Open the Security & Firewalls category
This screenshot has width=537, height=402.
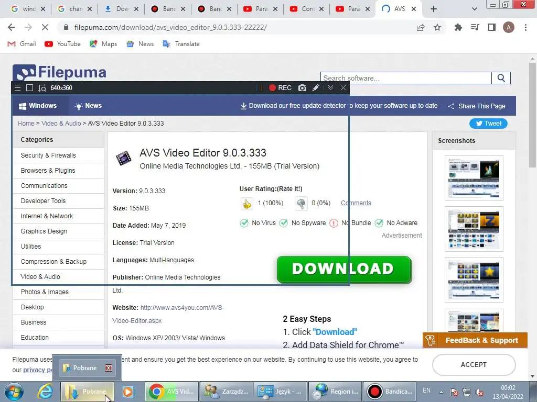pos(58,155)
